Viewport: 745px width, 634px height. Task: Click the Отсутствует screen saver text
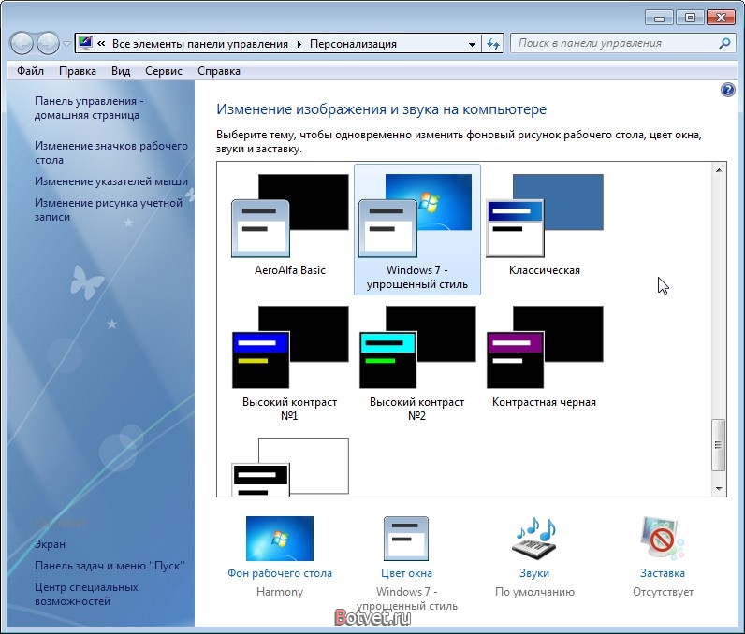pyautogui.click(x=663, y=592)
